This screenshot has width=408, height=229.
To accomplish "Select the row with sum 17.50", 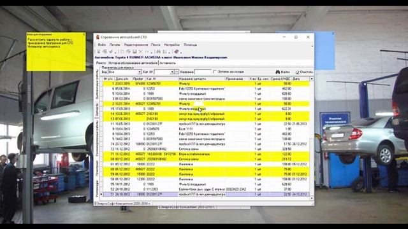I will coord(206,144).
